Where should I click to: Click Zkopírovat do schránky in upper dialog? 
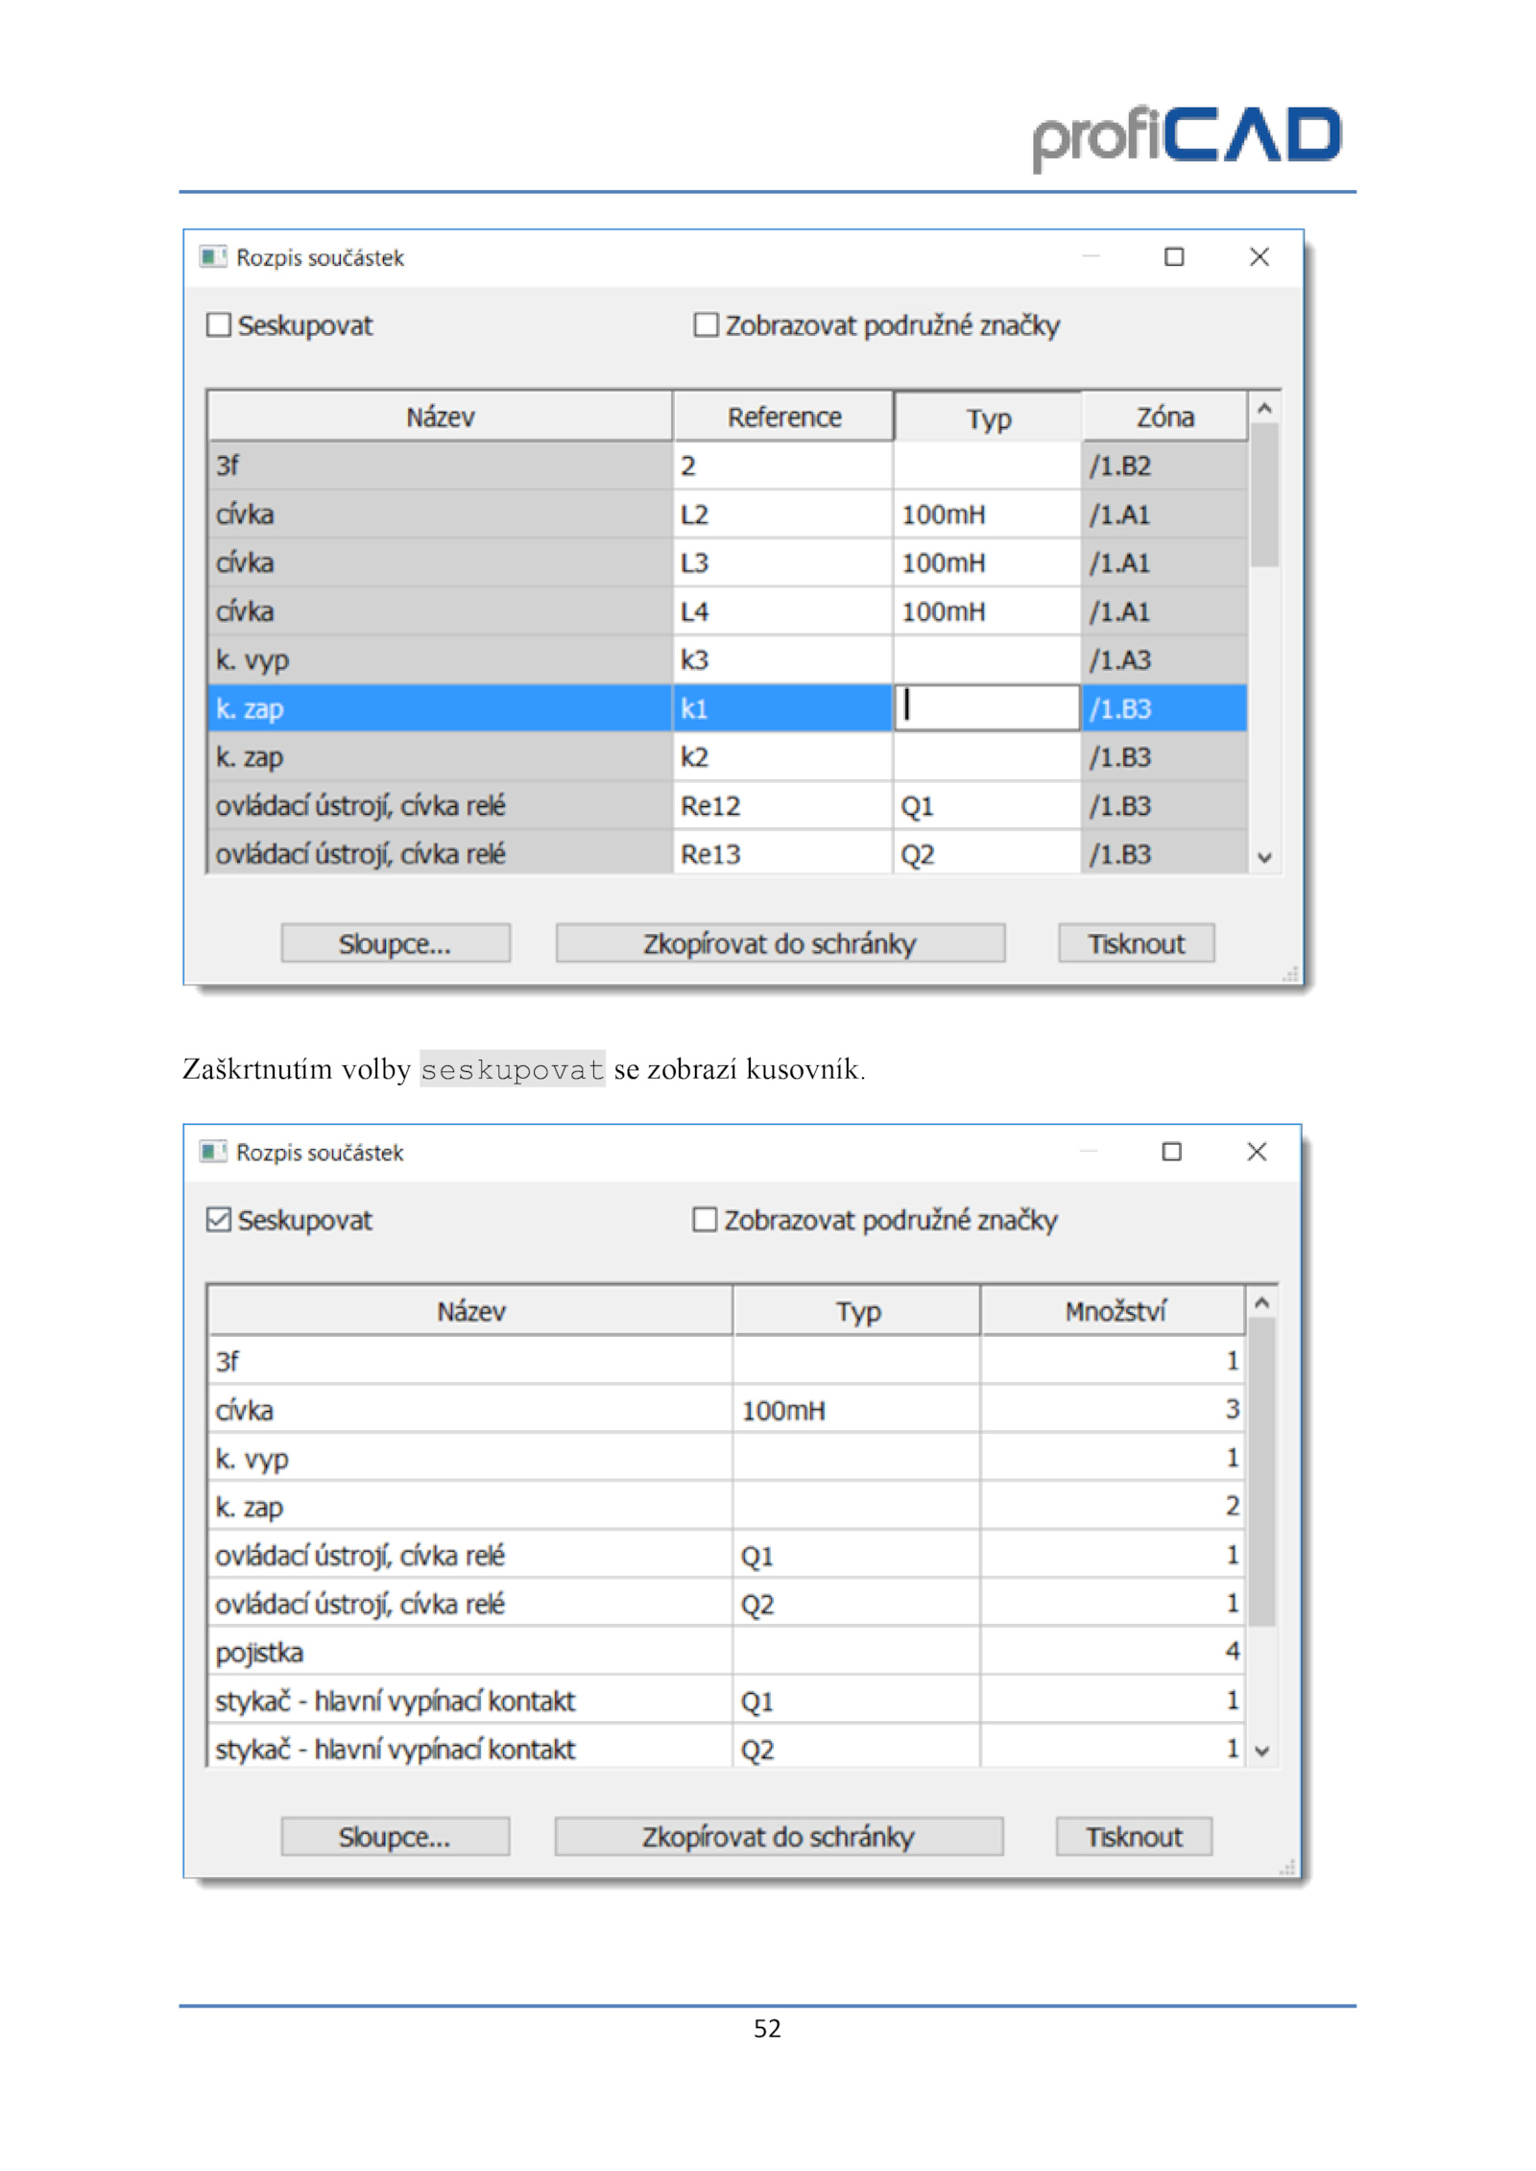(x=780, y=943)
